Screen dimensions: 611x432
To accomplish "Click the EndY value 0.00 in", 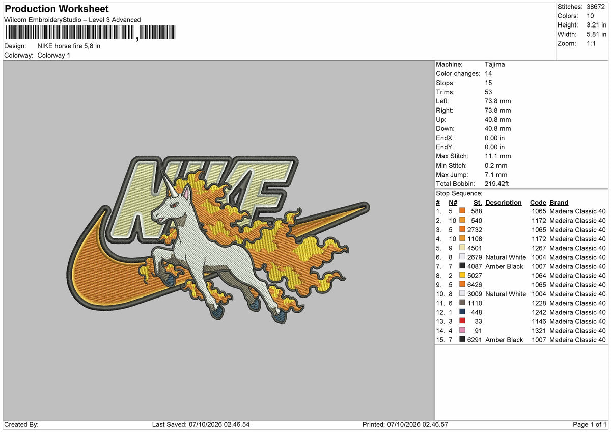I will pyautogui.click(x=495, y=147).
